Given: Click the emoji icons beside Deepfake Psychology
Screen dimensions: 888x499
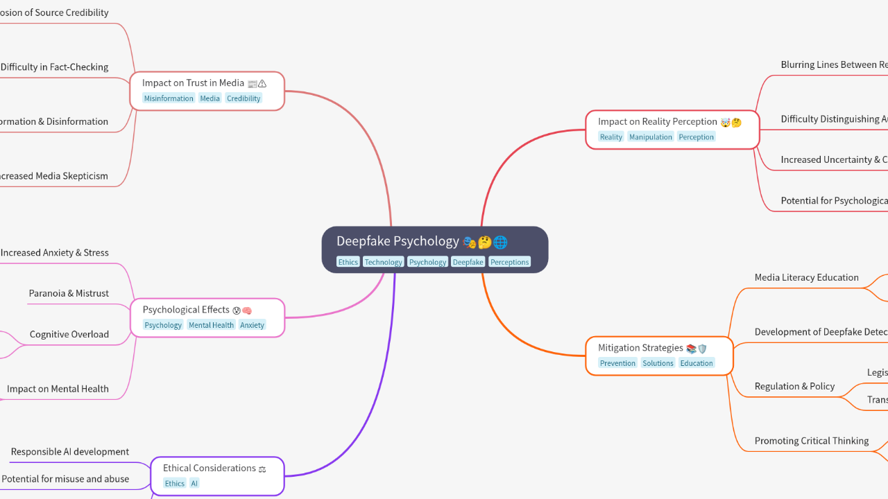Looking at the screenshot, I should pyautogui.click(x=485, y=242).
